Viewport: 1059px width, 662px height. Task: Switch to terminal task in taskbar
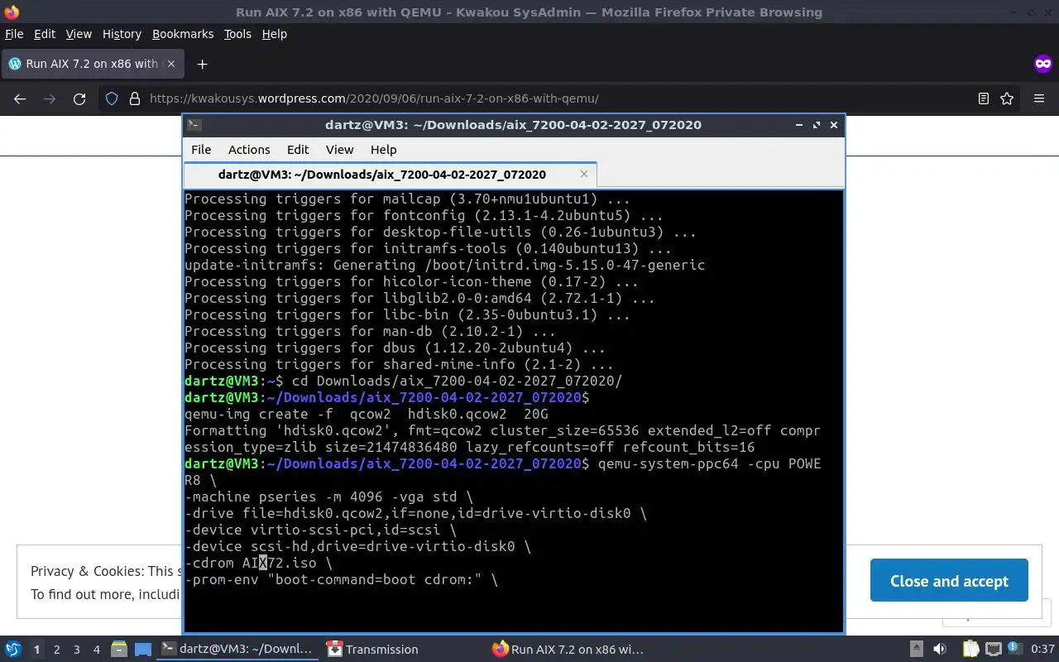(237, 650)
